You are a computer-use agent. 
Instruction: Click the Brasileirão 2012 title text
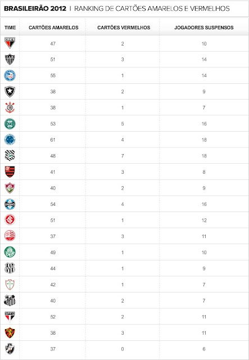35,8
